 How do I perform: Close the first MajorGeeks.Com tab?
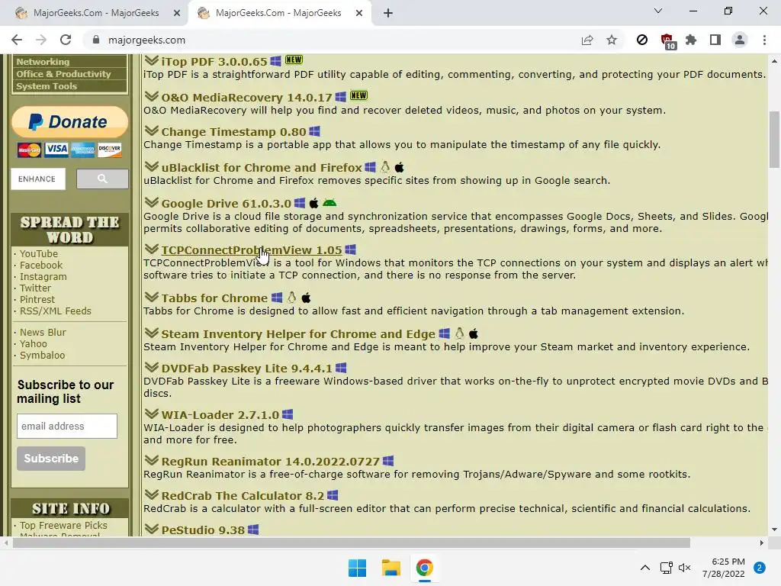[177, 14]
